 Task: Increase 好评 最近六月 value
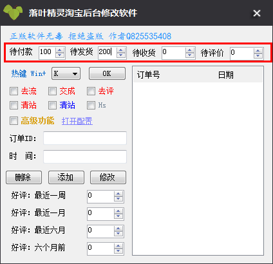coord(118,229)
